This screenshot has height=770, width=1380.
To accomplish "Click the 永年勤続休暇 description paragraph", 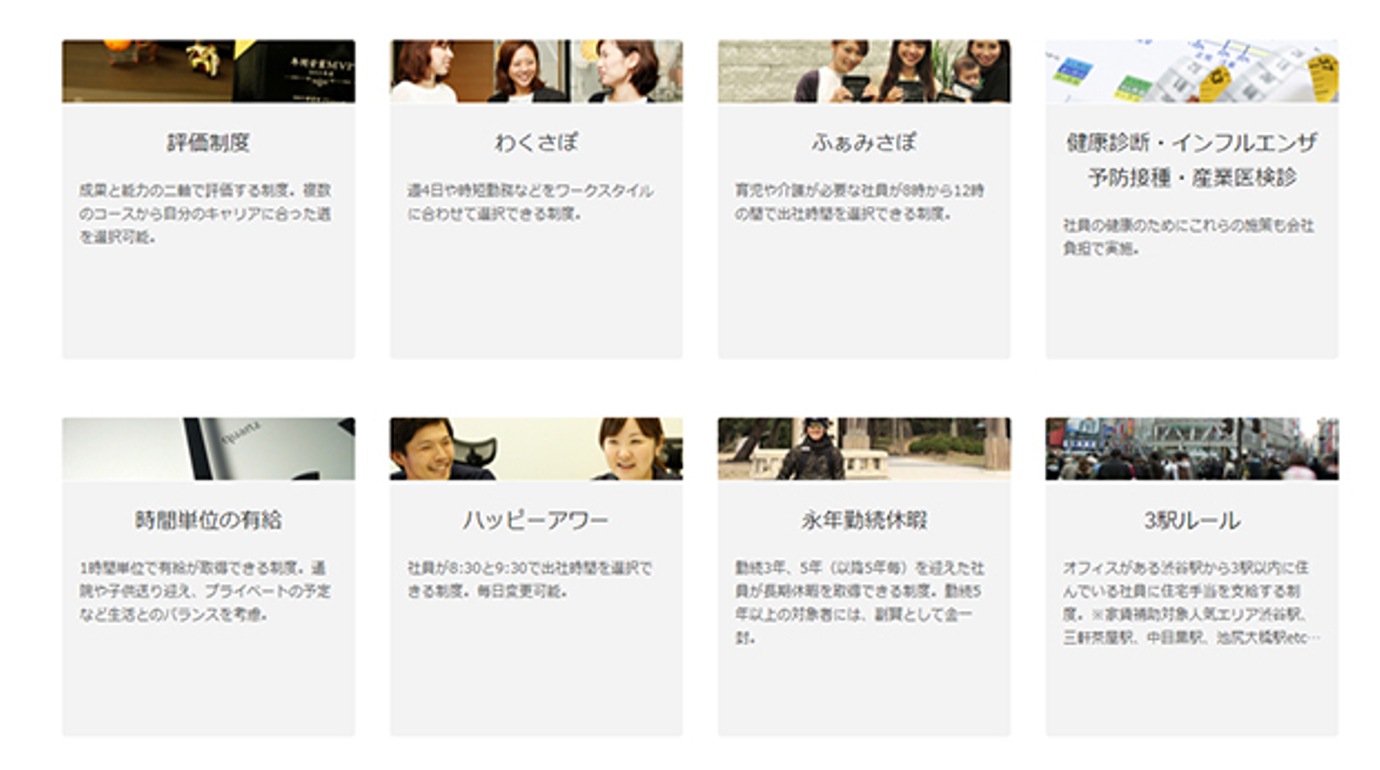I will pos(860,602).
